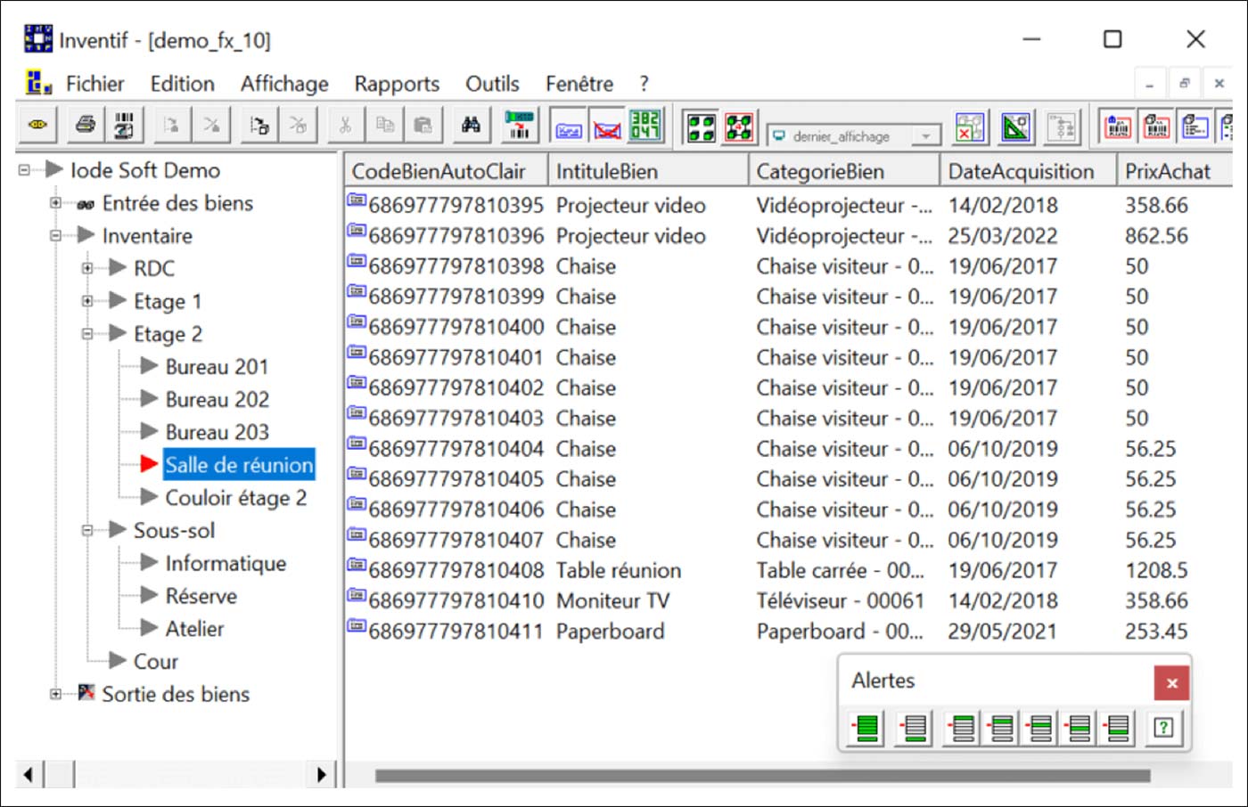Click the green triangle ruler toolbar icon
The image size is (1248, 807).
pyautogui.click(x=1015, y=127)
